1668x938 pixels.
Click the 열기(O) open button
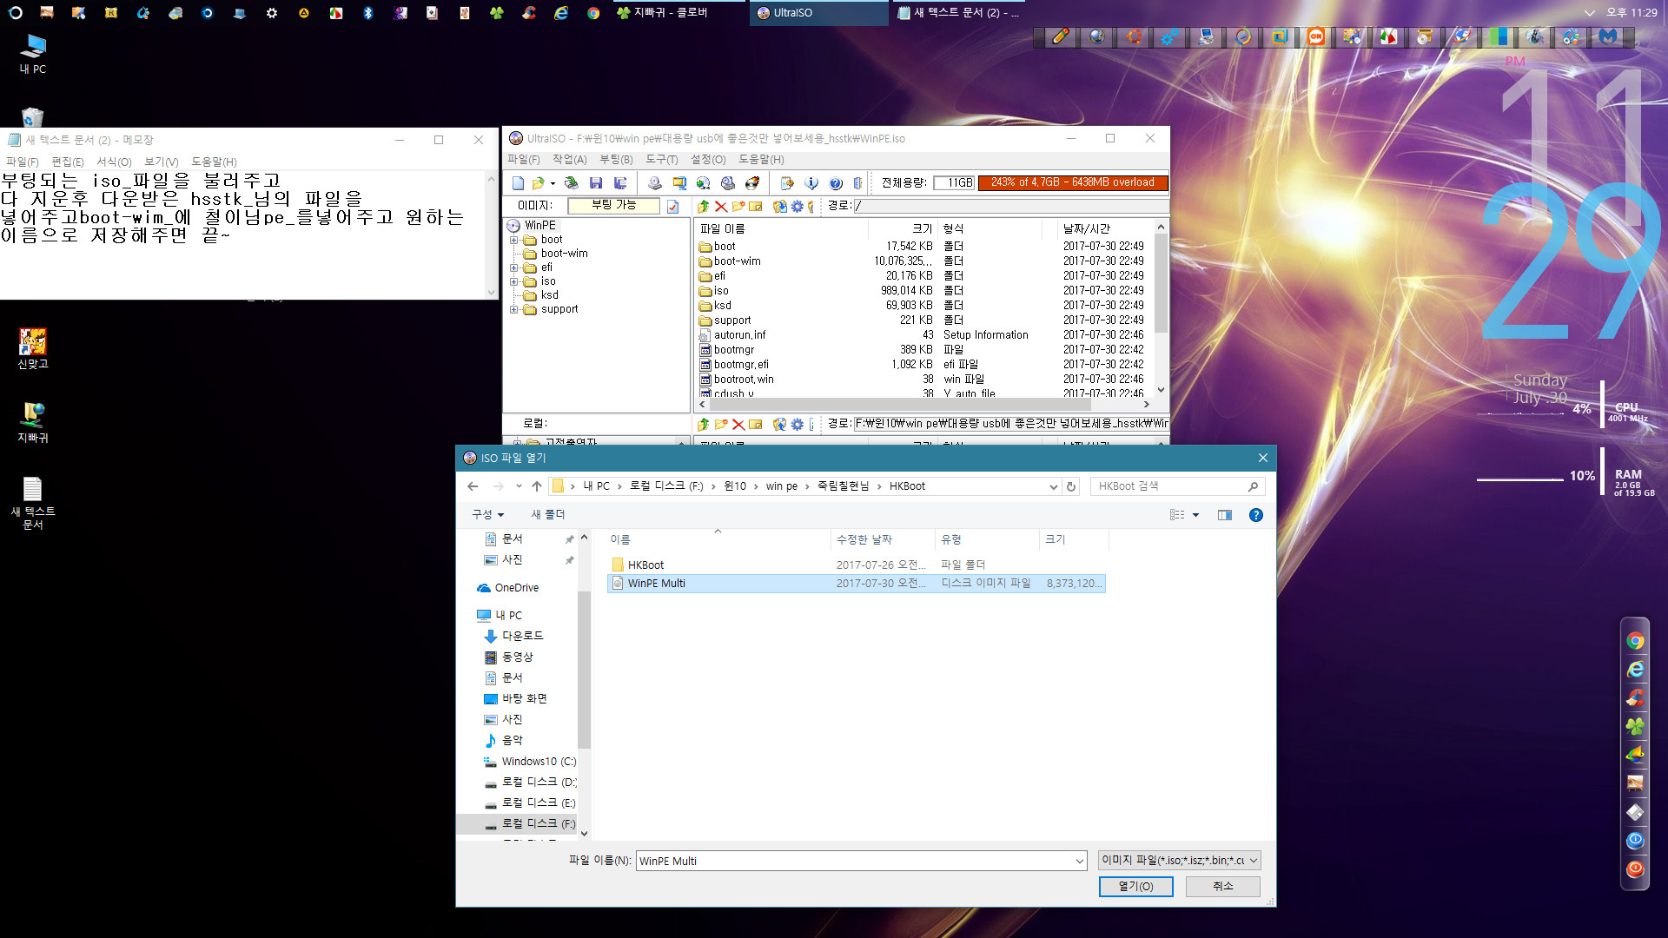(x=1135, y=886)
